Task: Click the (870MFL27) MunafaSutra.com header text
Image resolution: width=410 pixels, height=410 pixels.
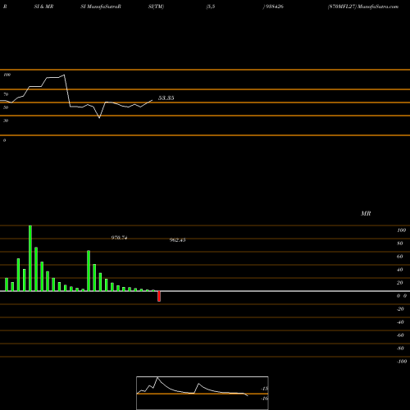Action: (363, 7)
